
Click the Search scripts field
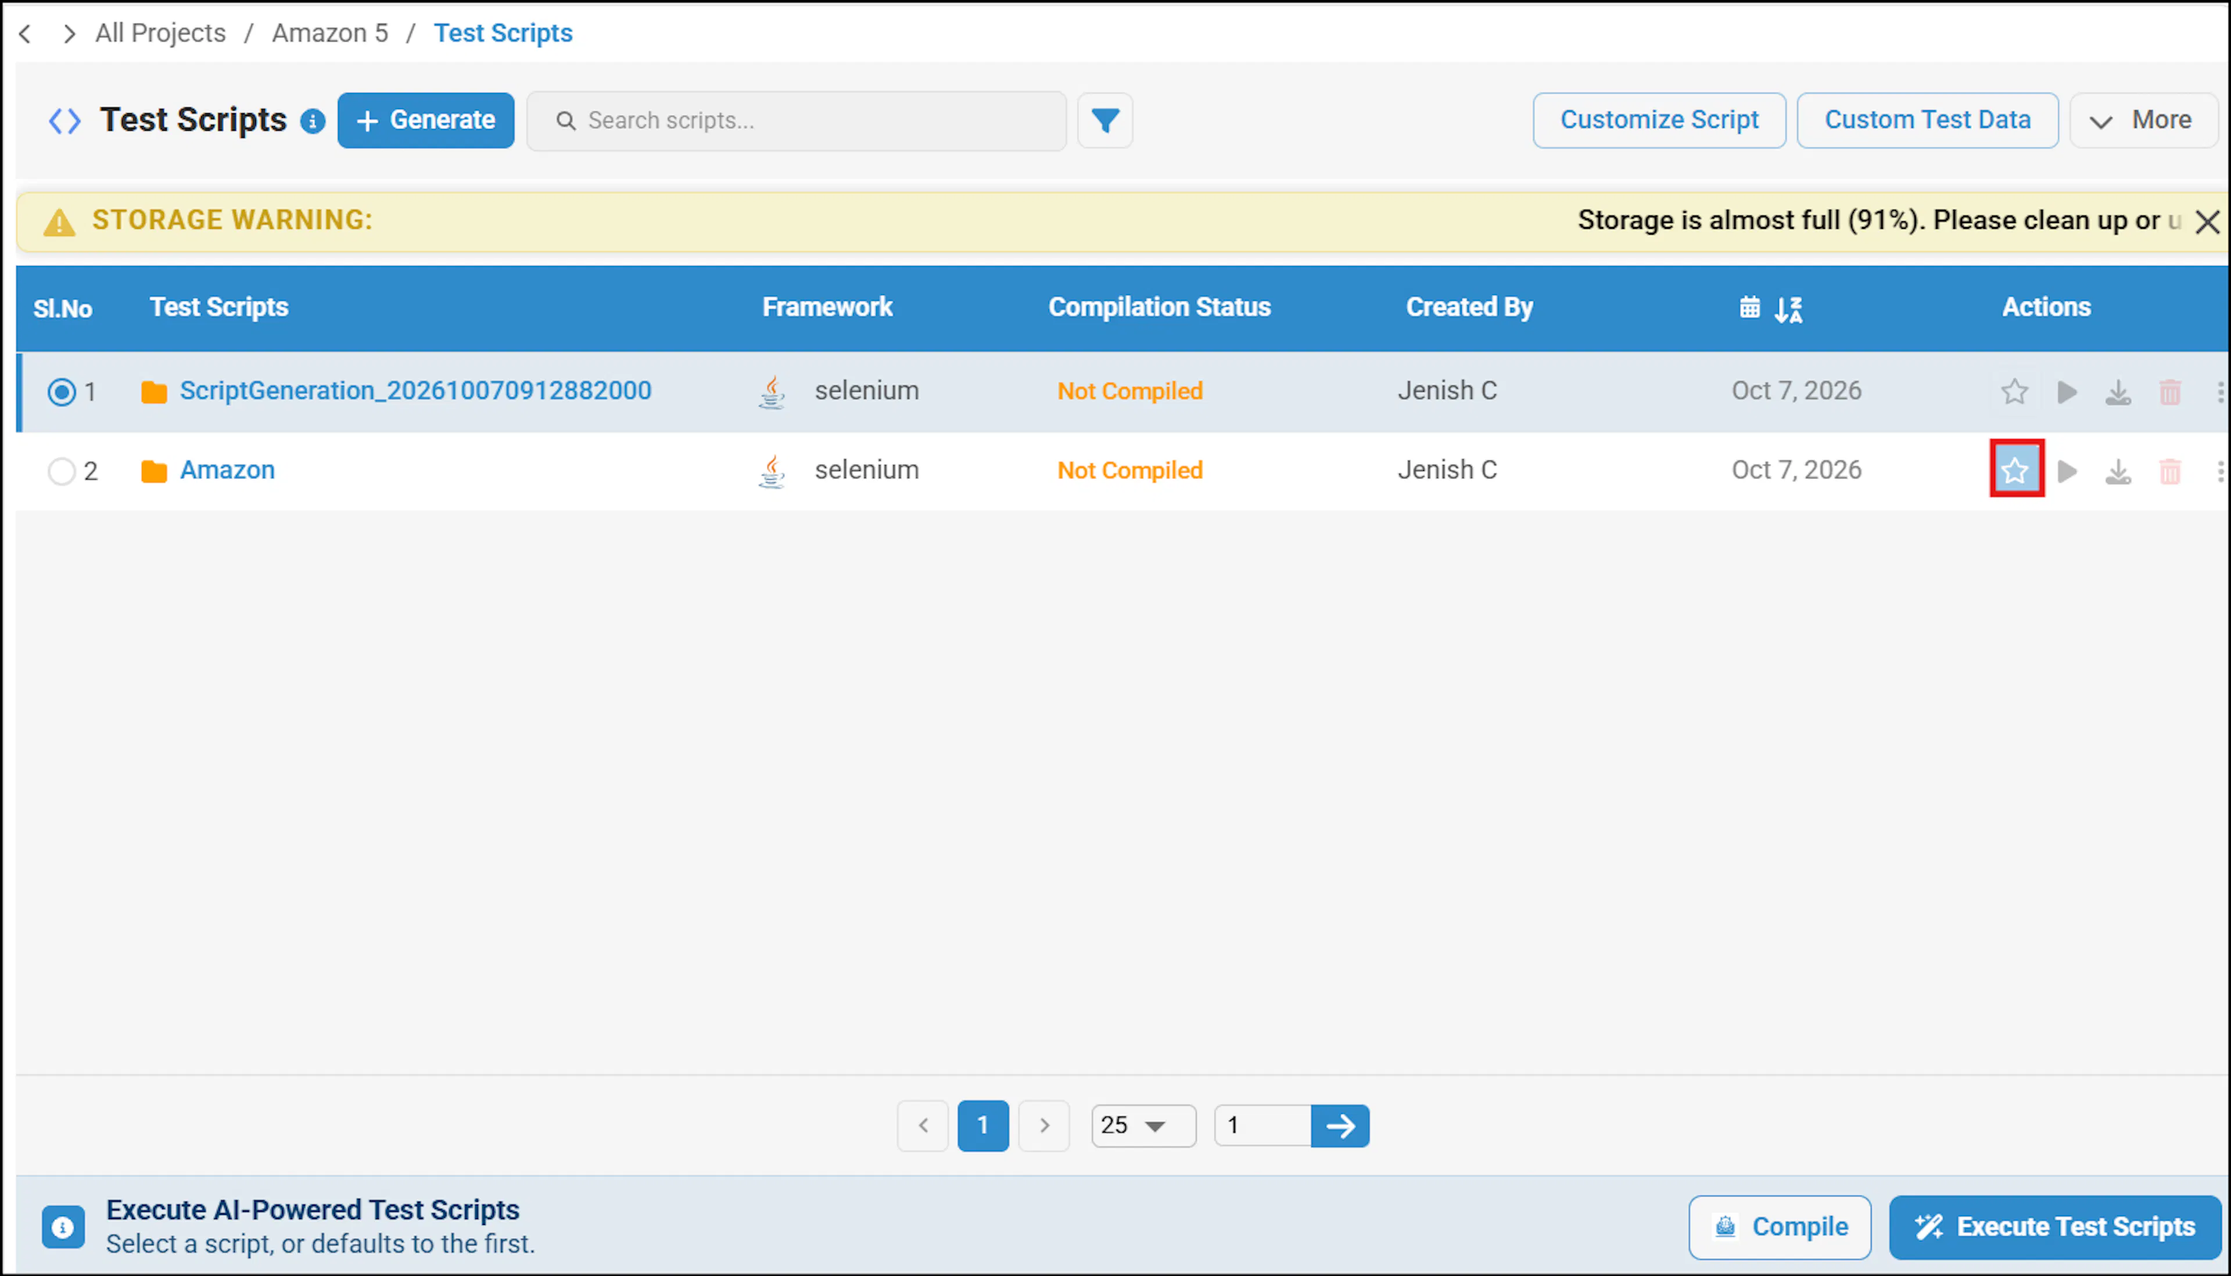pos(796,121)
